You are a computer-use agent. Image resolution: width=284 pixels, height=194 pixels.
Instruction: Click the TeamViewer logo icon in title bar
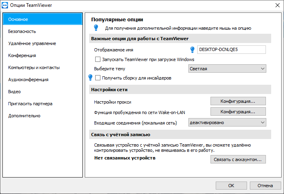5,5
